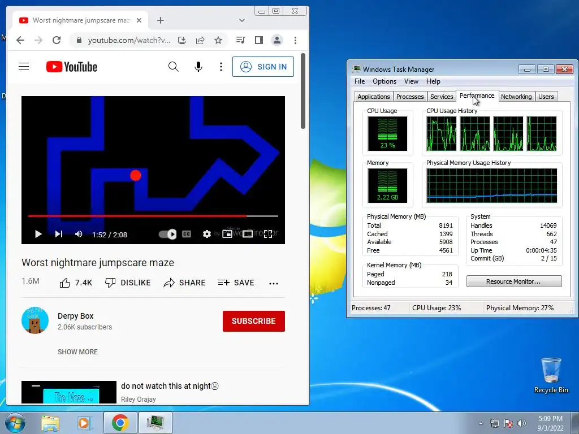Click the red SUBSCRIBE button
The image size is (579, 434).
(x=254, y=321)
